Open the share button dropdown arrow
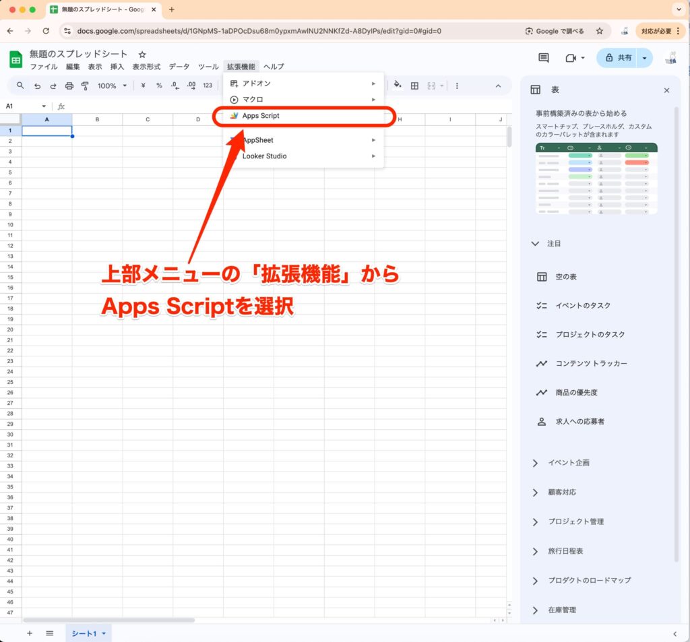Viewport: 690px width, 642px height. click(645, 58)
